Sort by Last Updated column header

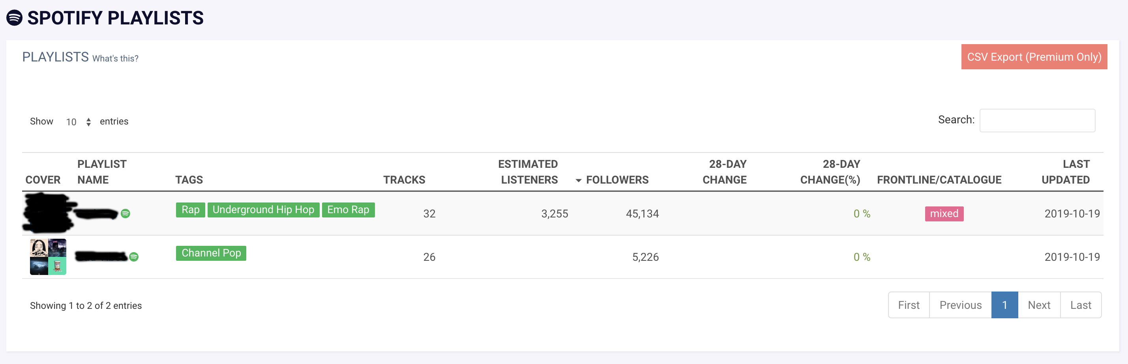(x=1065, y=172)
